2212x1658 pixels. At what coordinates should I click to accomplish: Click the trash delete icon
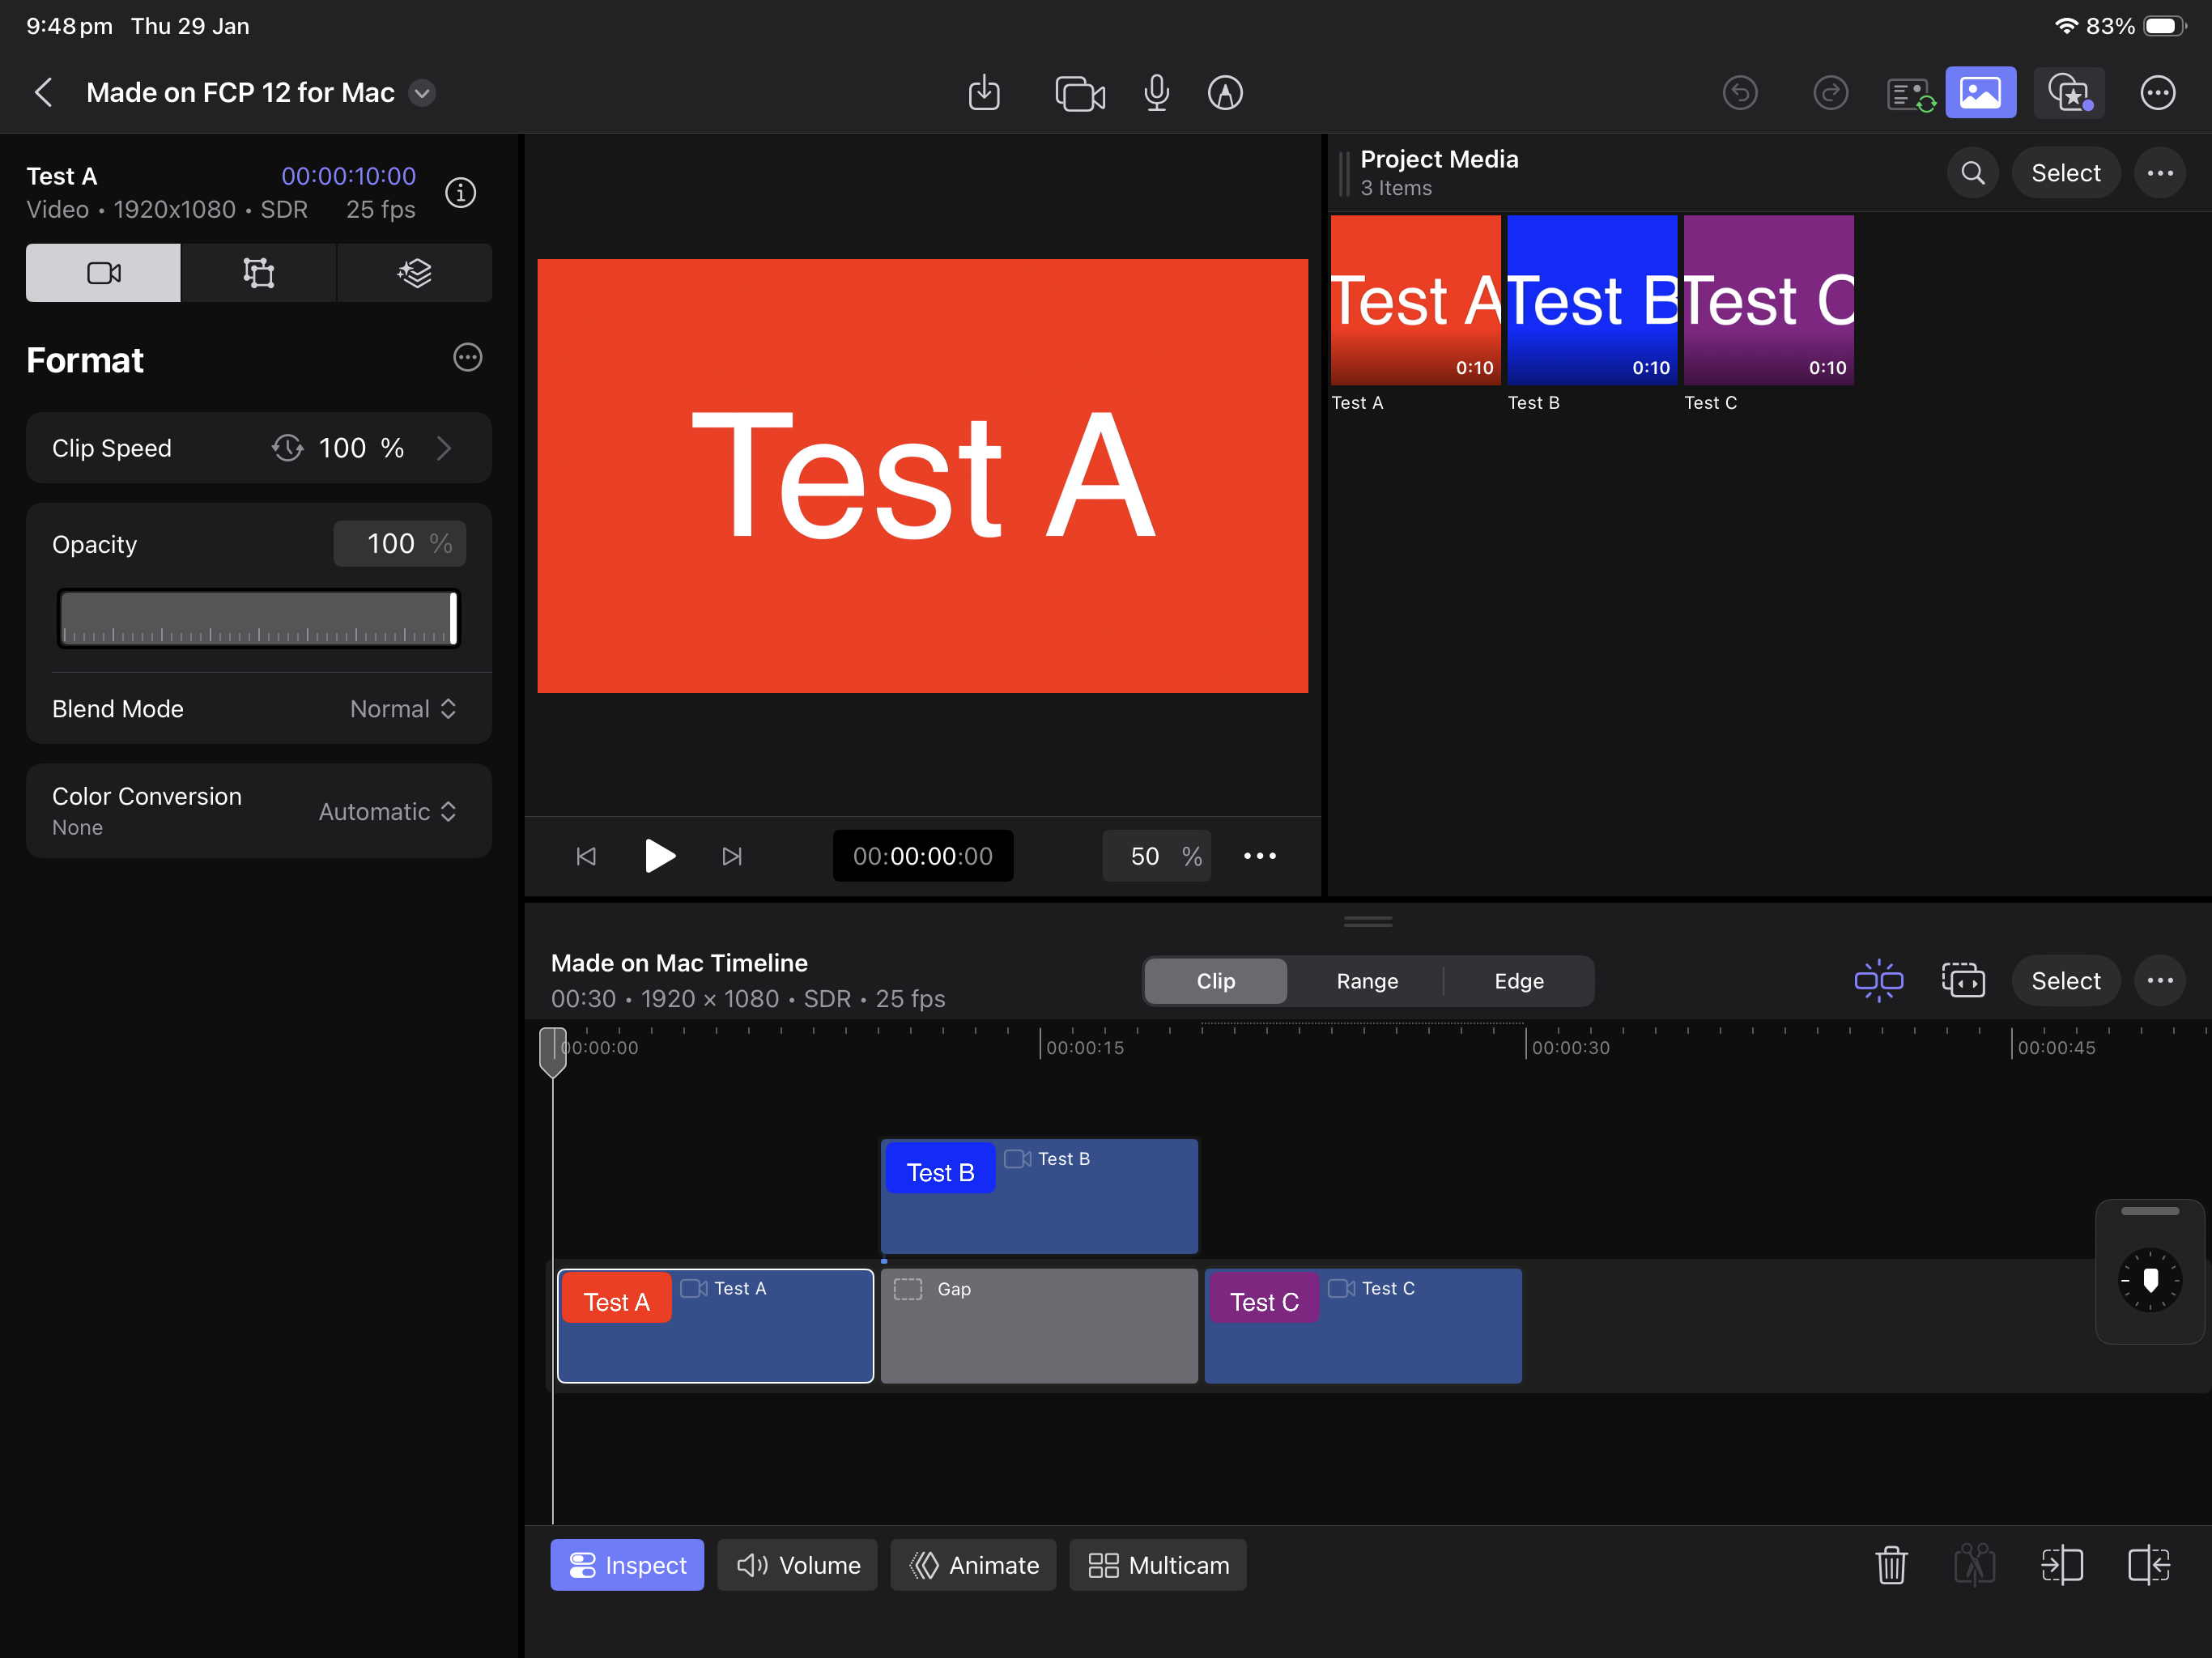tap(1890, 1565)
